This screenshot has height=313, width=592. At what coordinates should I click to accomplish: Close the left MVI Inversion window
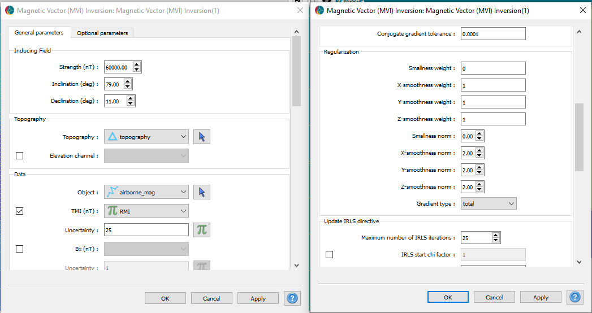coord(300,11)
